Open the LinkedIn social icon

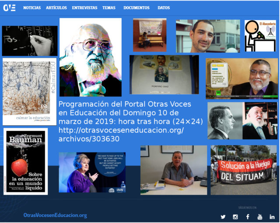272,217
